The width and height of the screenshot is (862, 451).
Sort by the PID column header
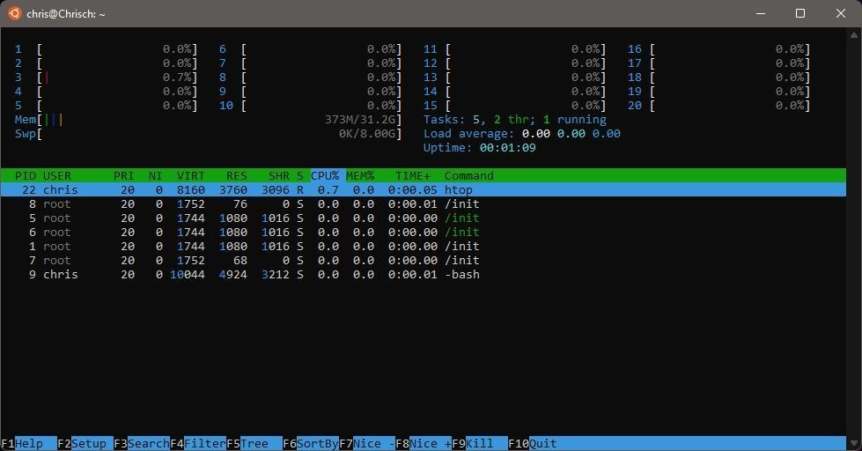tap(26, 175)
